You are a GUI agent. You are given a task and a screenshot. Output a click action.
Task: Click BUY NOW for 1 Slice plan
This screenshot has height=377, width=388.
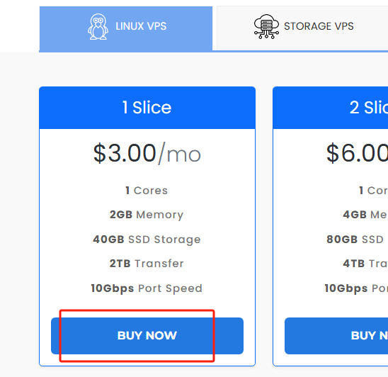147,336
